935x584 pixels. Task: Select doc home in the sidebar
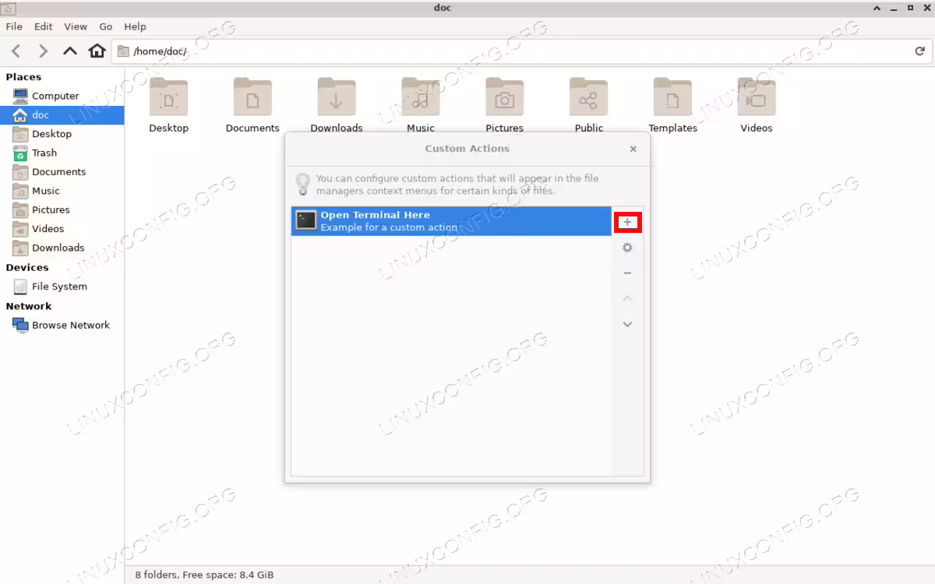coord(62,115)
